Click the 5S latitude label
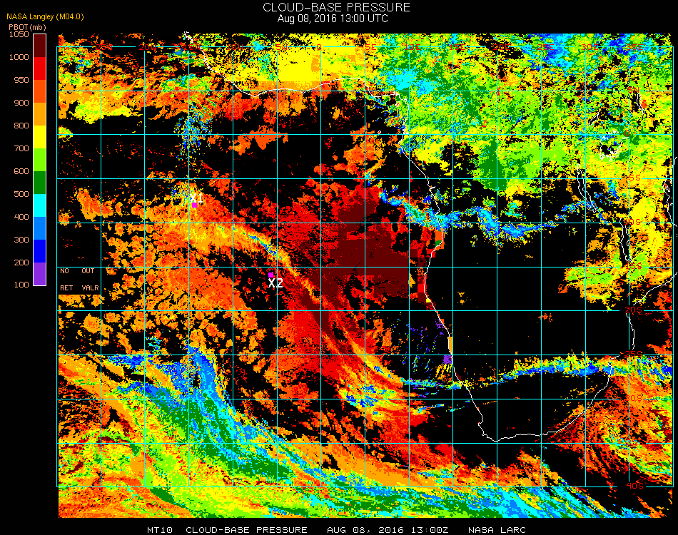 pos(634,178)
